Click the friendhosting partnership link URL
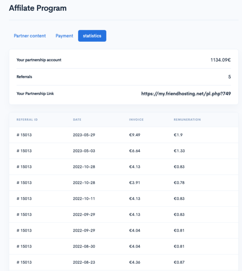This screenshot has width=242, height=271. click(186, 94)
